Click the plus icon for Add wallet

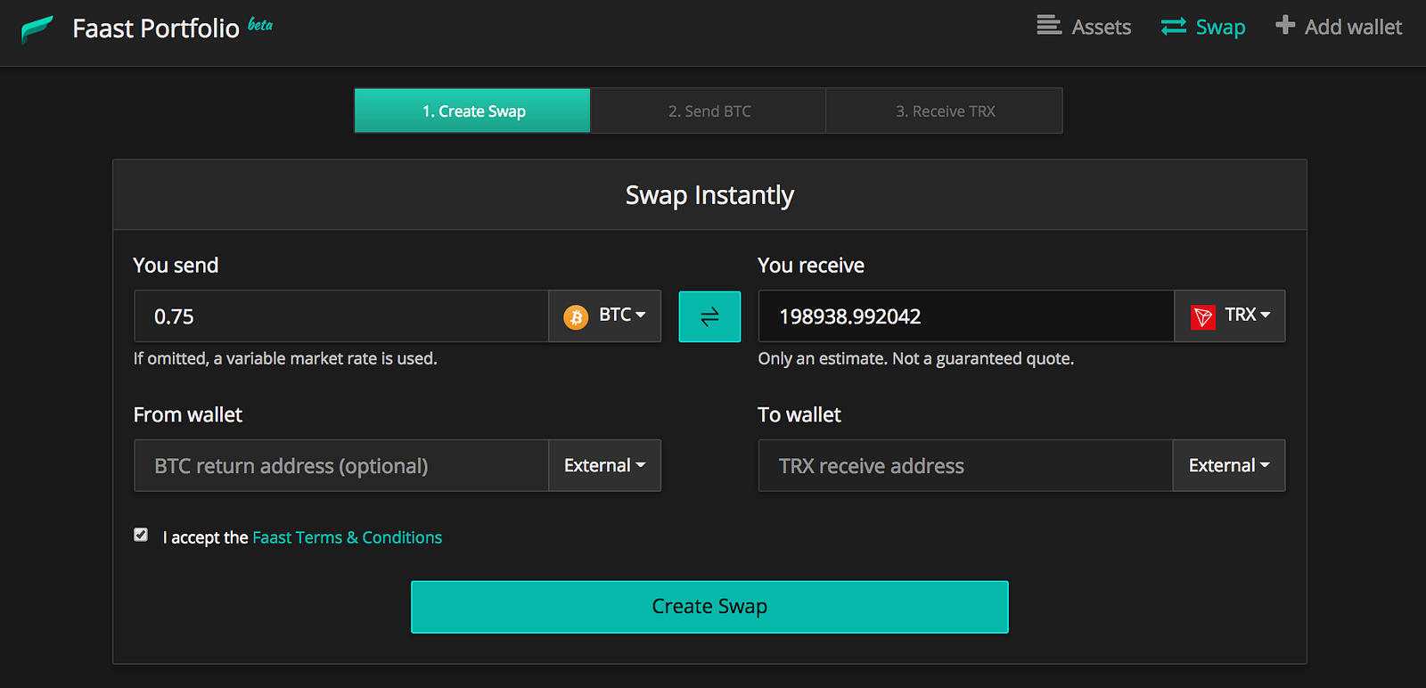[x=1285, y=25]
